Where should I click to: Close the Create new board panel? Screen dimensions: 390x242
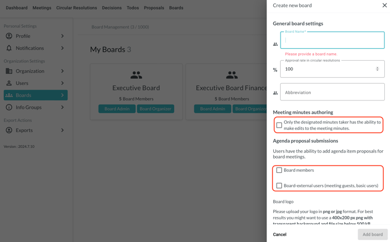384,6
